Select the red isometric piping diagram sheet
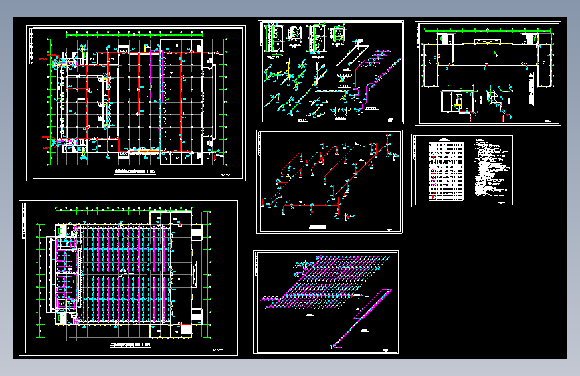The height and width of the screenshot is (376, 580). click(x=329, y=182)
